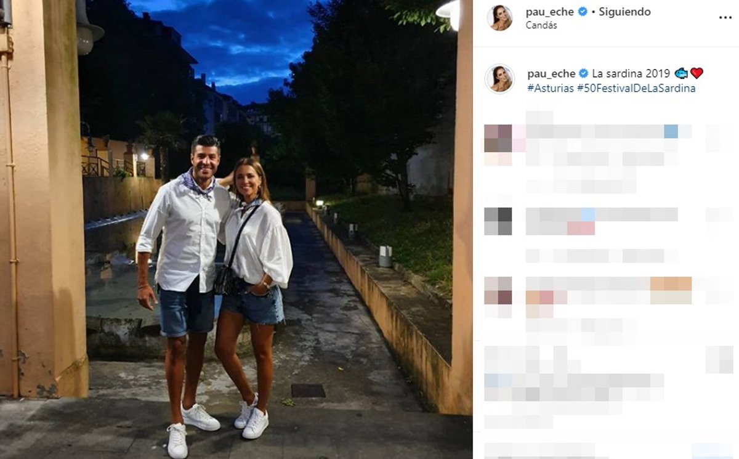Click verified badge beside header username
The height and width of the screenshot is (459, 739).
click(x=583, y=11)
